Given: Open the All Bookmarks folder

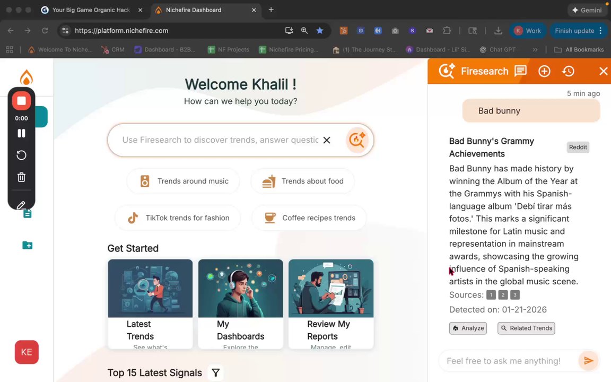Looking at the screenshot, I should click(579, 49).
